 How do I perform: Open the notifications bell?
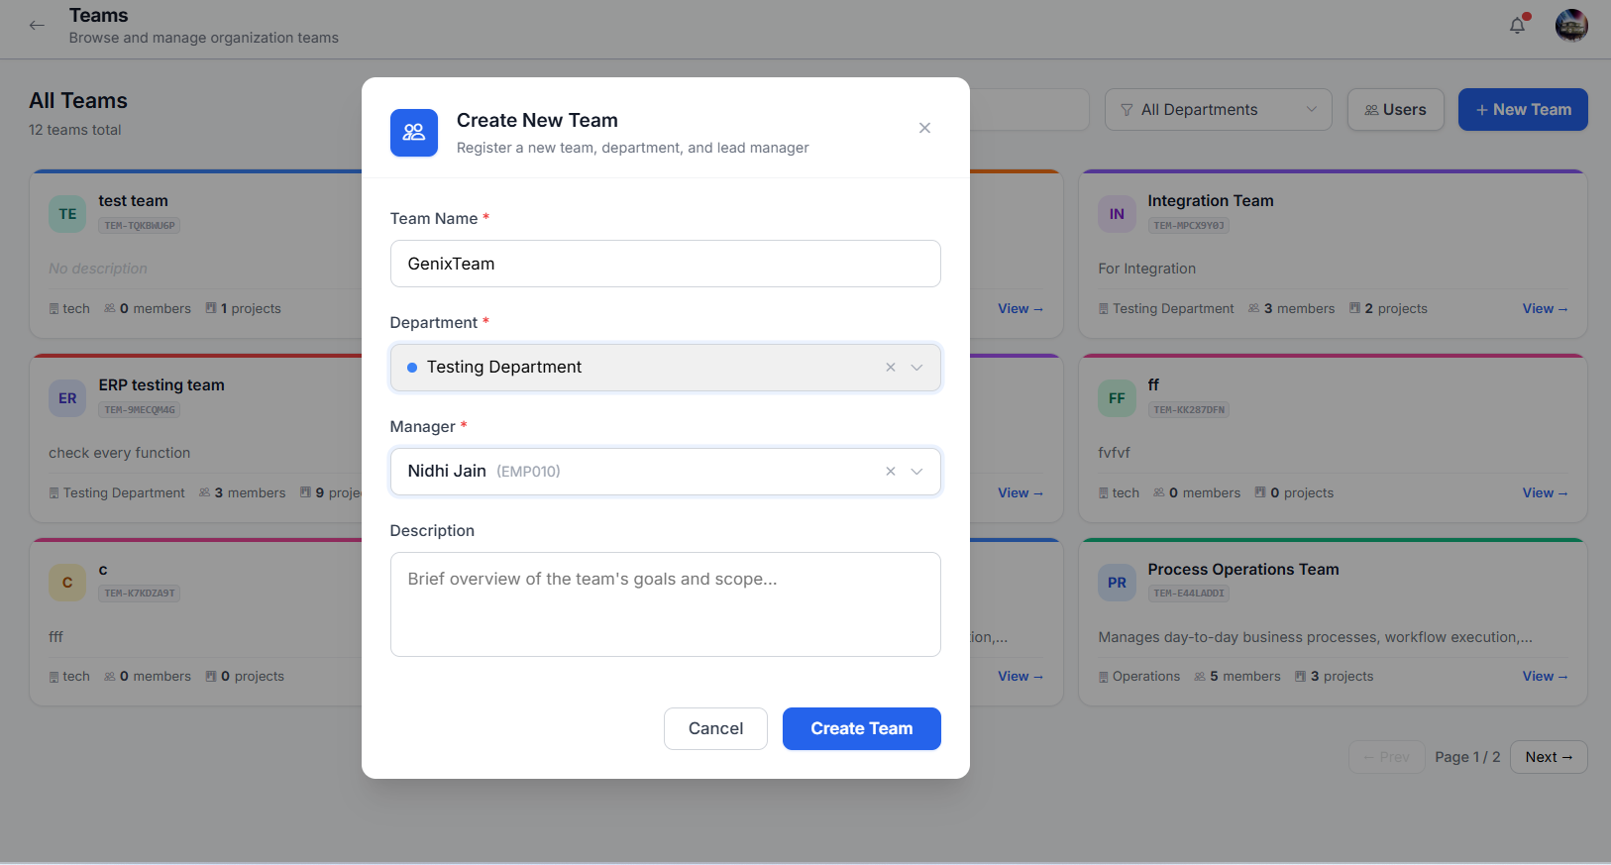point(1517,25)
